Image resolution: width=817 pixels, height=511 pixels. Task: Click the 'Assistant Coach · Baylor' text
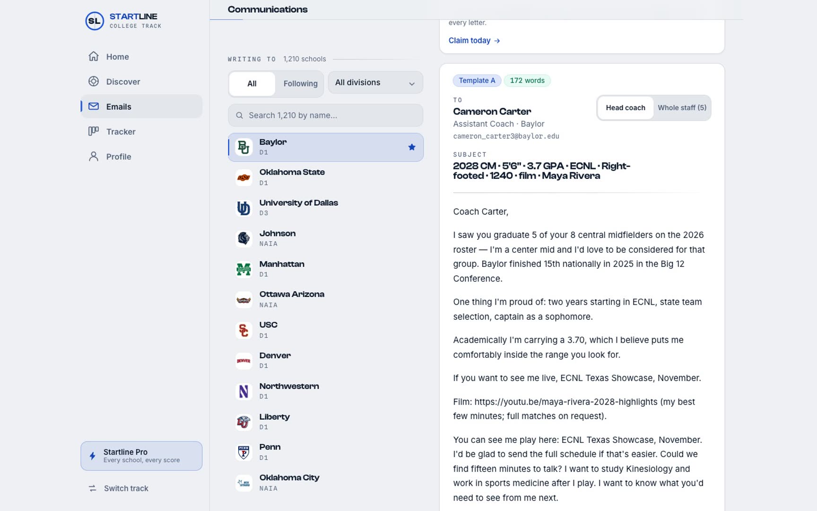[498, 124]
